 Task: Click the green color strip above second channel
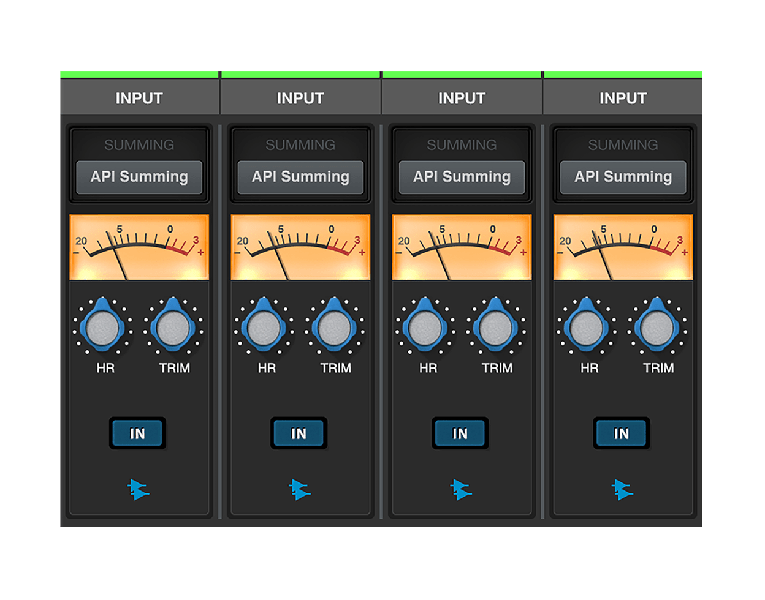pyautogui.click(x=300, y=75)
